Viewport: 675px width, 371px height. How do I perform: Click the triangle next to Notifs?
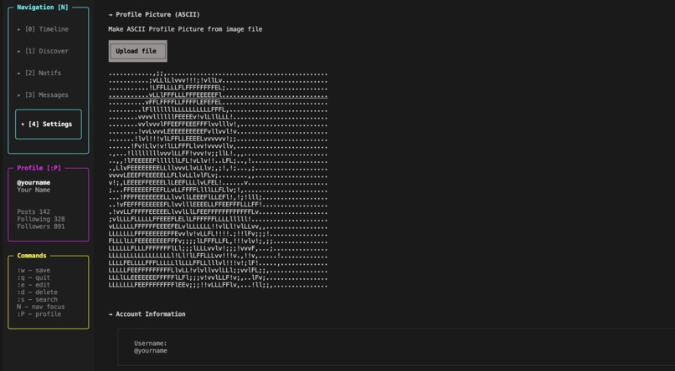[19, 73]
